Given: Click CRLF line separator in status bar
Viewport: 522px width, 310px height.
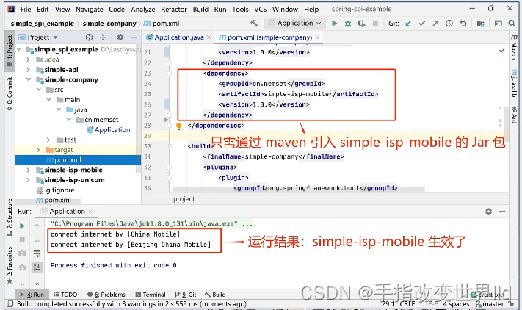Looking at the screenshot, I should tap(407, 304).
